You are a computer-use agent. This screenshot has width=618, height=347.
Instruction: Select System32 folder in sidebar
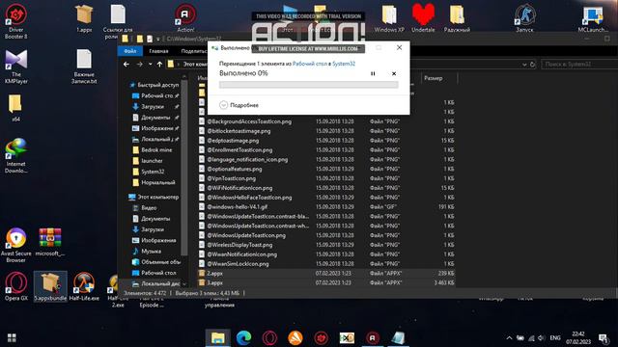[x=153, y=172]
